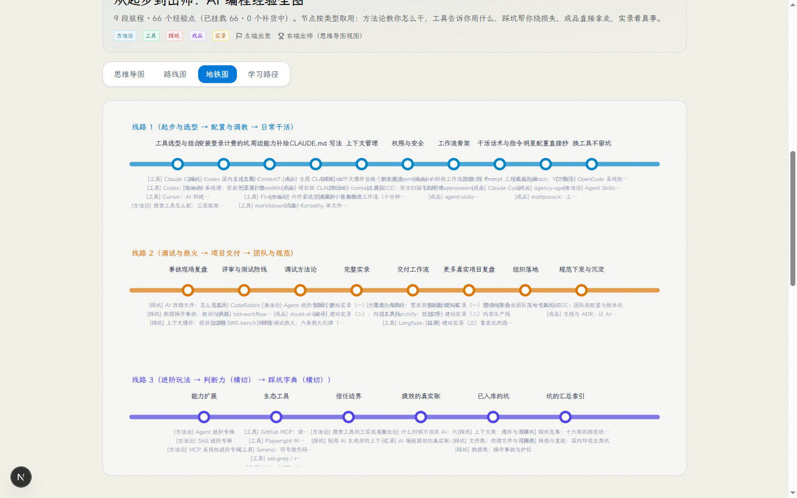Click the 换工具不留坑 station label

click(592, 143)
